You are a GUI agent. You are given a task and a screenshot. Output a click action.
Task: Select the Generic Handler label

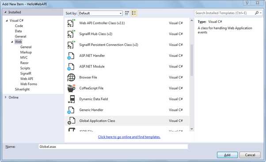click(x=91, y=110)
